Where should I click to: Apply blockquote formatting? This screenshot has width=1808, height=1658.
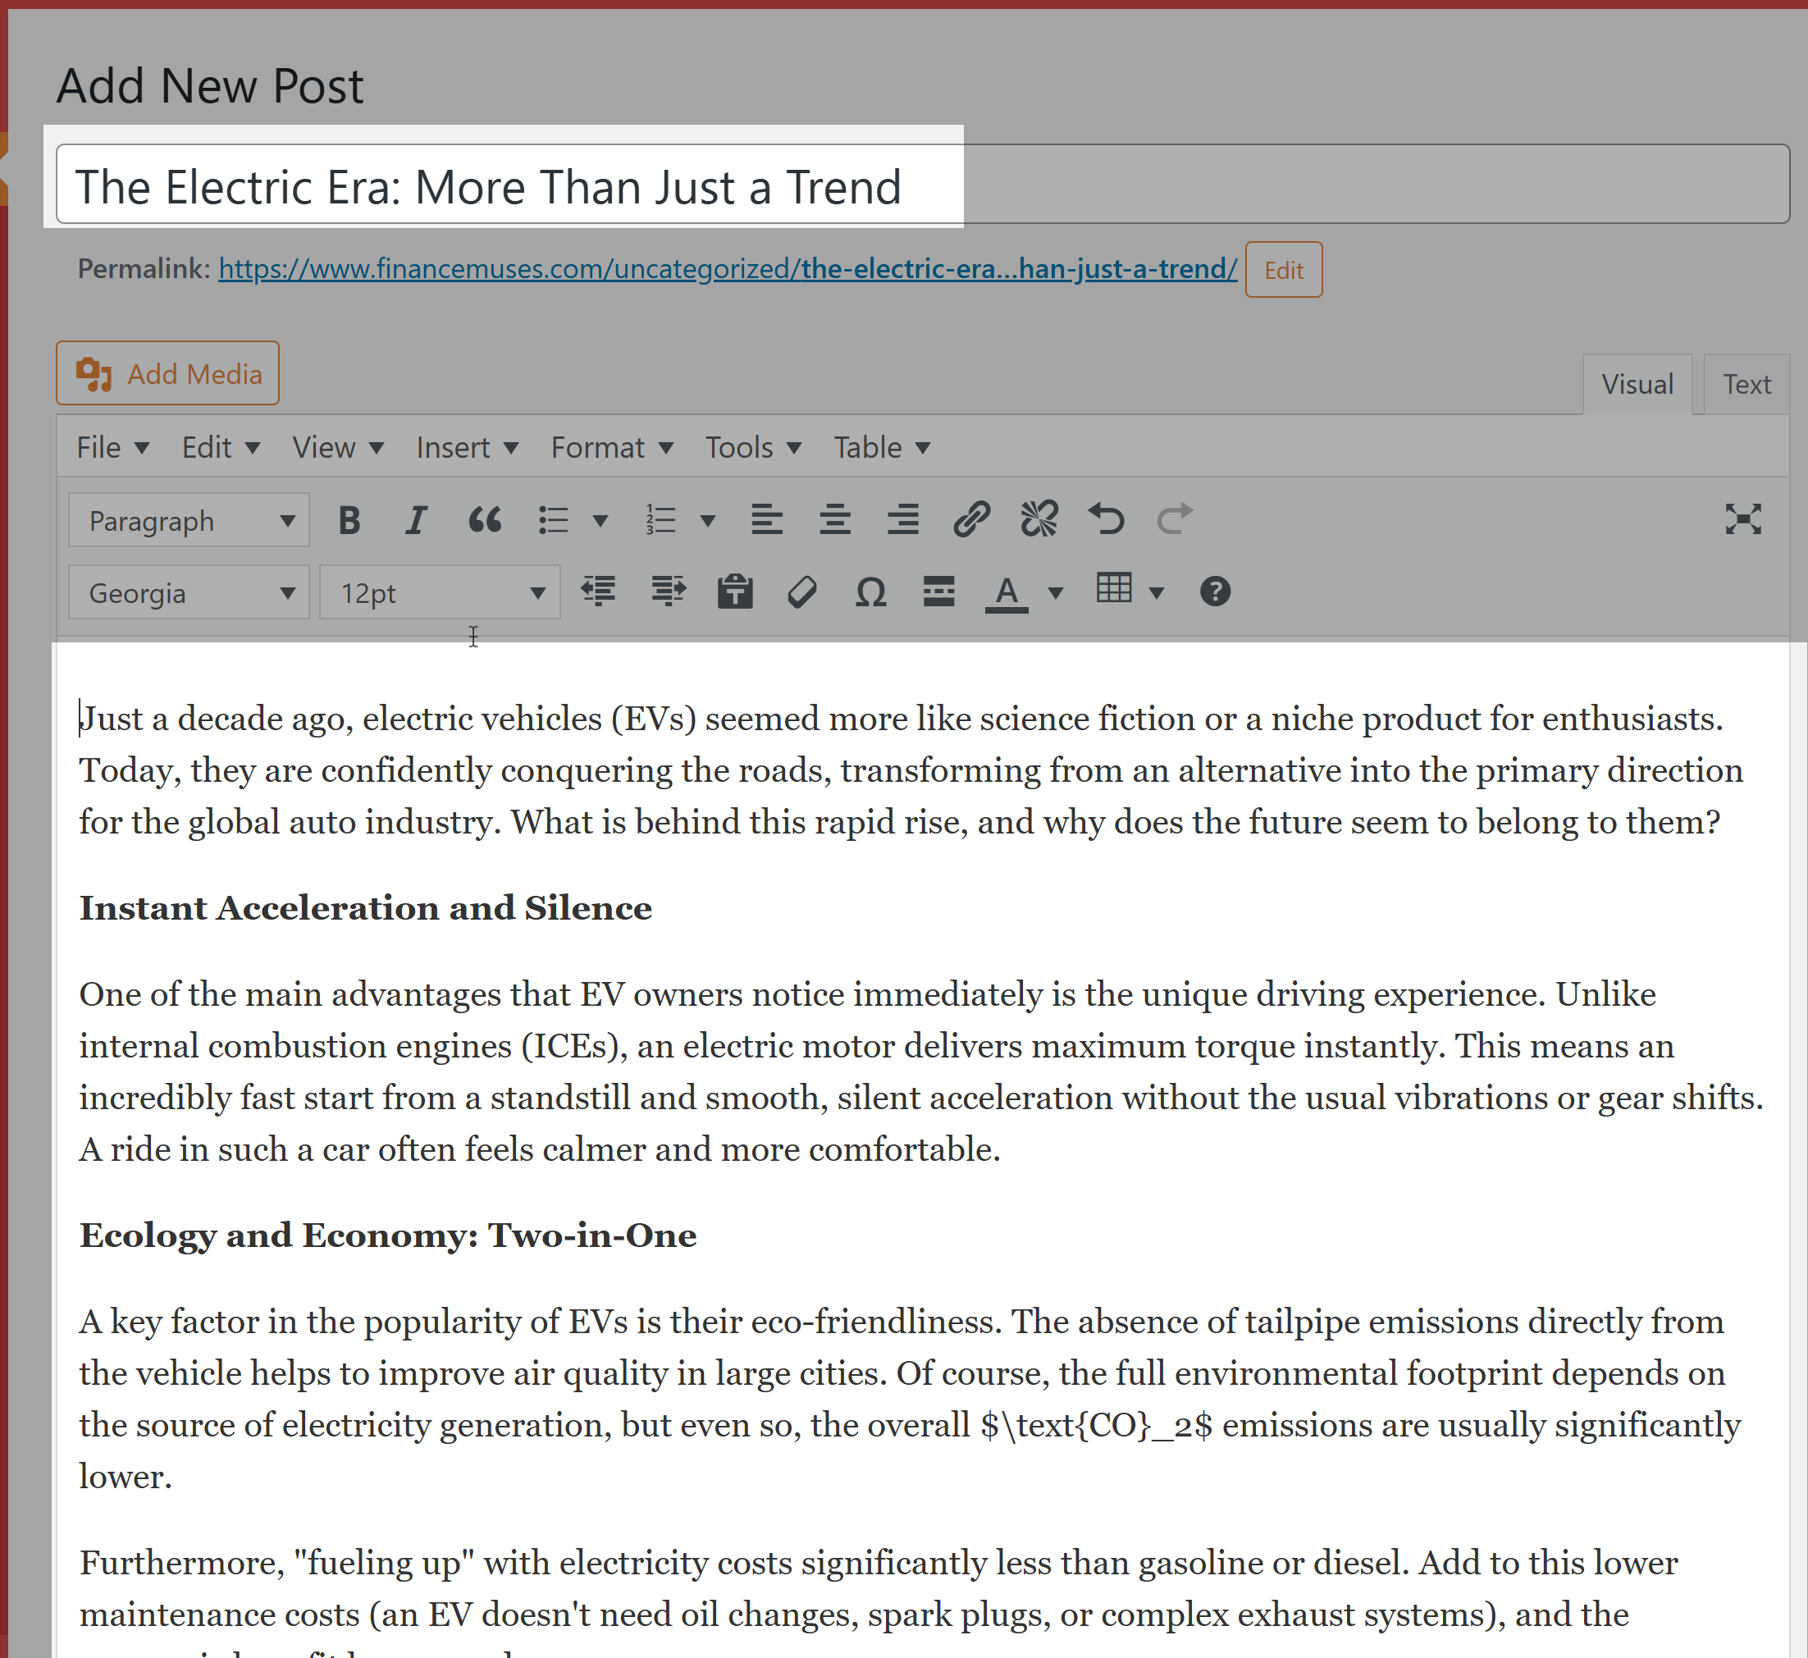(x=485, y=519)
